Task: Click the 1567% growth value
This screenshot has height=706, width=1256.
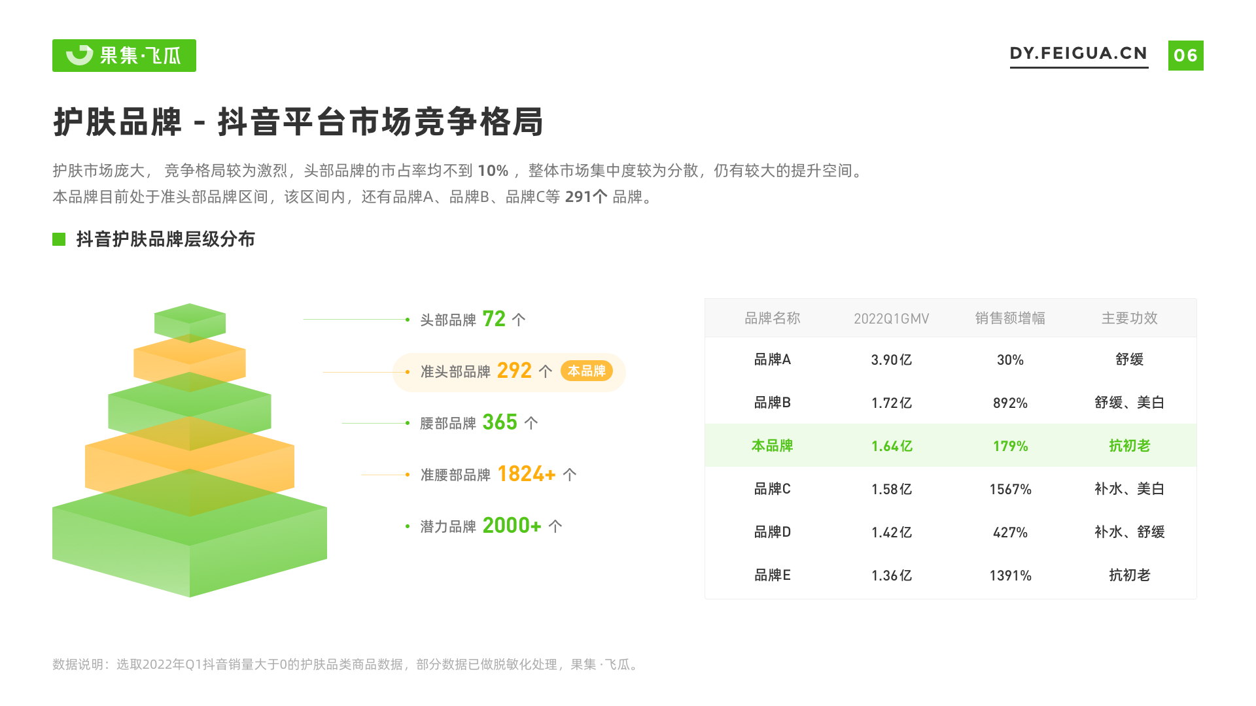Action: tap(1010, 489)
